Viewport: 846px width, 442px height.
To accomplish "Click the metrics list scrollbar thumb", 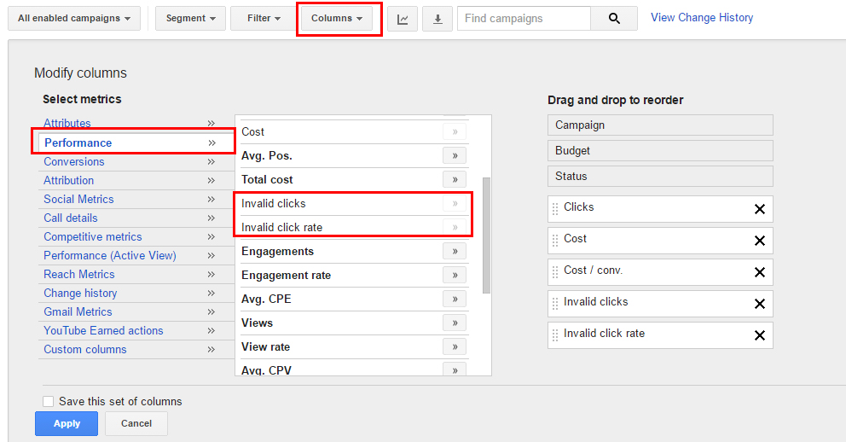I will pos(486,236).
